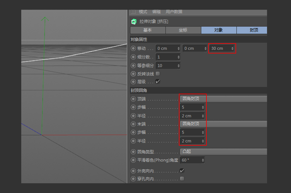
Task: Click the 移动 field showing 30 cm
Action: tap(222, 48)
